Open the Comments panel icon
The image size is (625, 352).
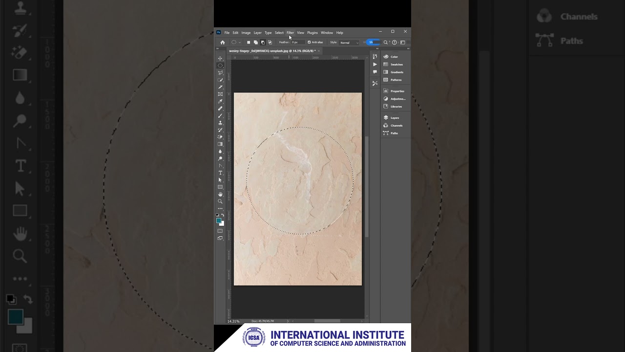pyautogui.click(x=375, y=72)
